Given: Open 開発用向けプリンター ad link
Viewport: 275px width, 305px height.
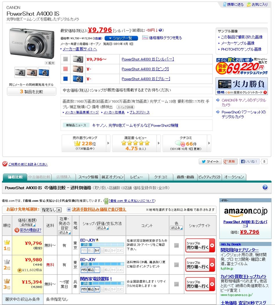Looking at the screenshot, I should pos(240,250).
